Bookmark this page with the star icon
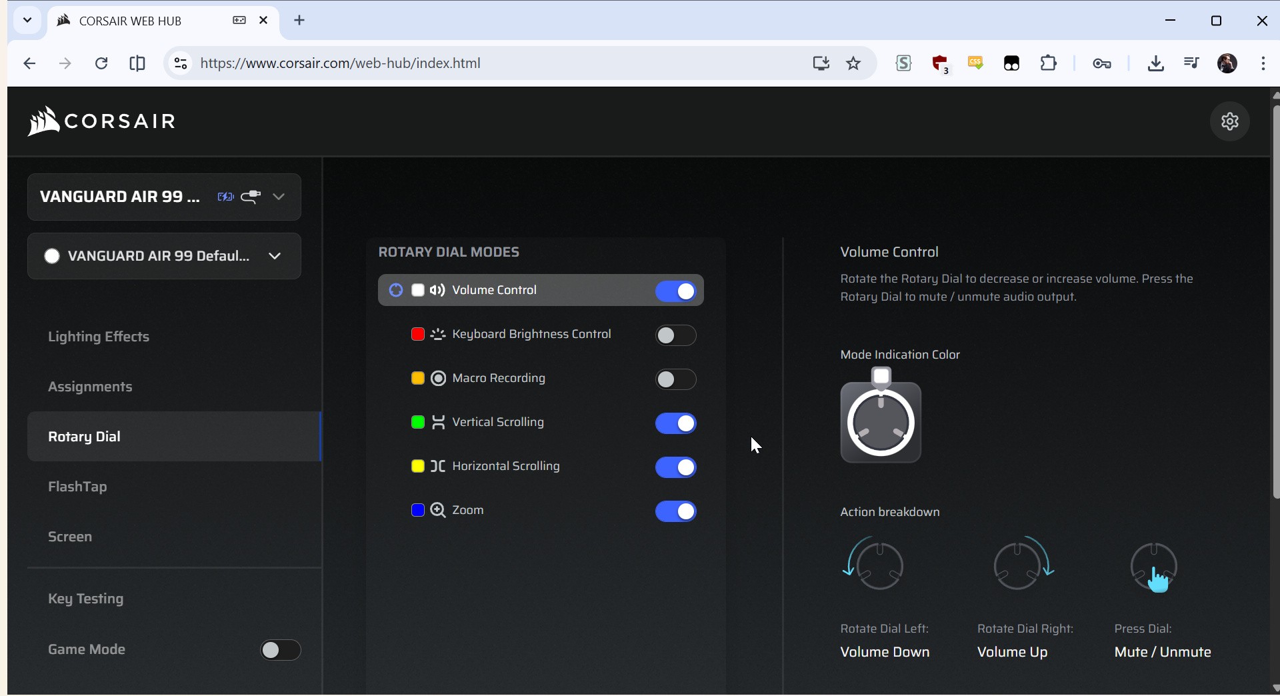This screenshot has width=1280, height=696. click(853, 63)
